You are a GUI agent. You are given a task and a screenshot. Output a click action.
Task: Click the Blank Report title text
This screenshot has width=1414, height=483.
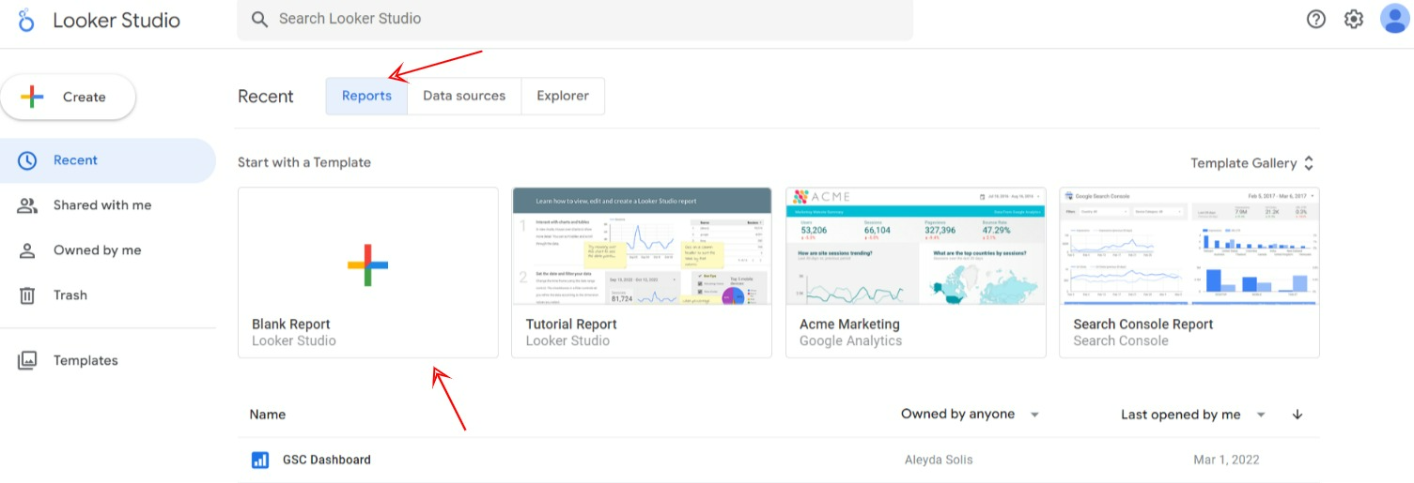click(x=291, y=325)
